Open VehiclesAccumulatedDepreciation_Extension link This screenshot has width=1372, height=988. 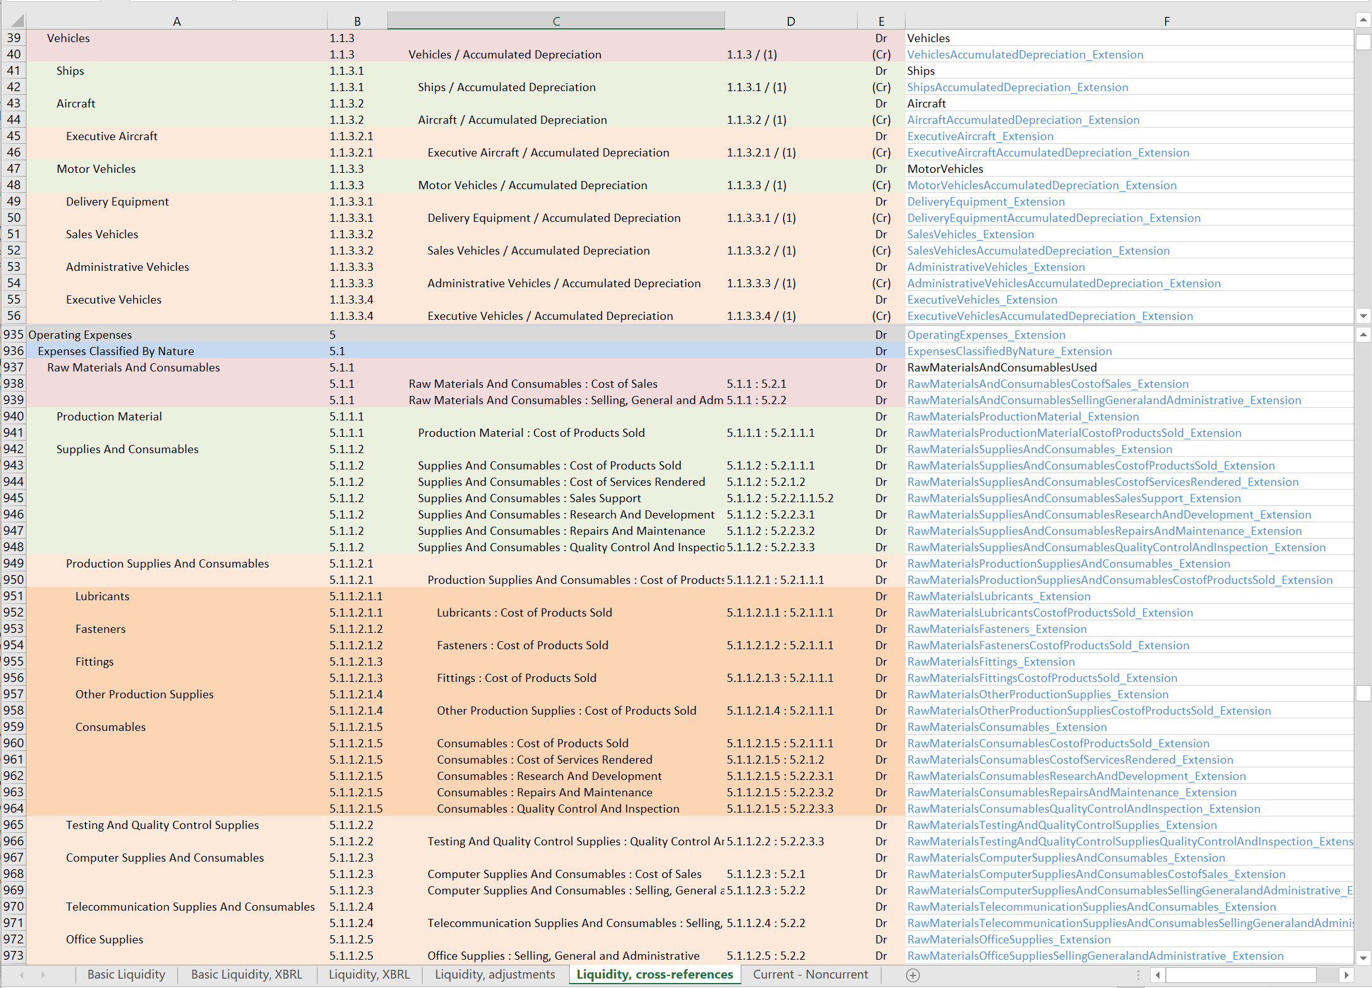(1025, 54)
